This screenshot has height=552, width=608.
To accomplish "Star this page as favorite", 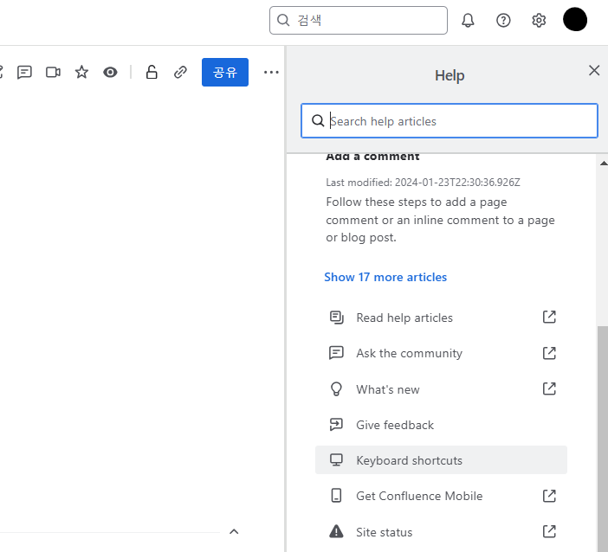I will pos(81,73).
